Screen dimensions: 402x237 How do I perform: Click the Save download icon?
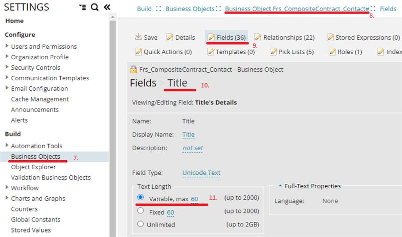138,37
